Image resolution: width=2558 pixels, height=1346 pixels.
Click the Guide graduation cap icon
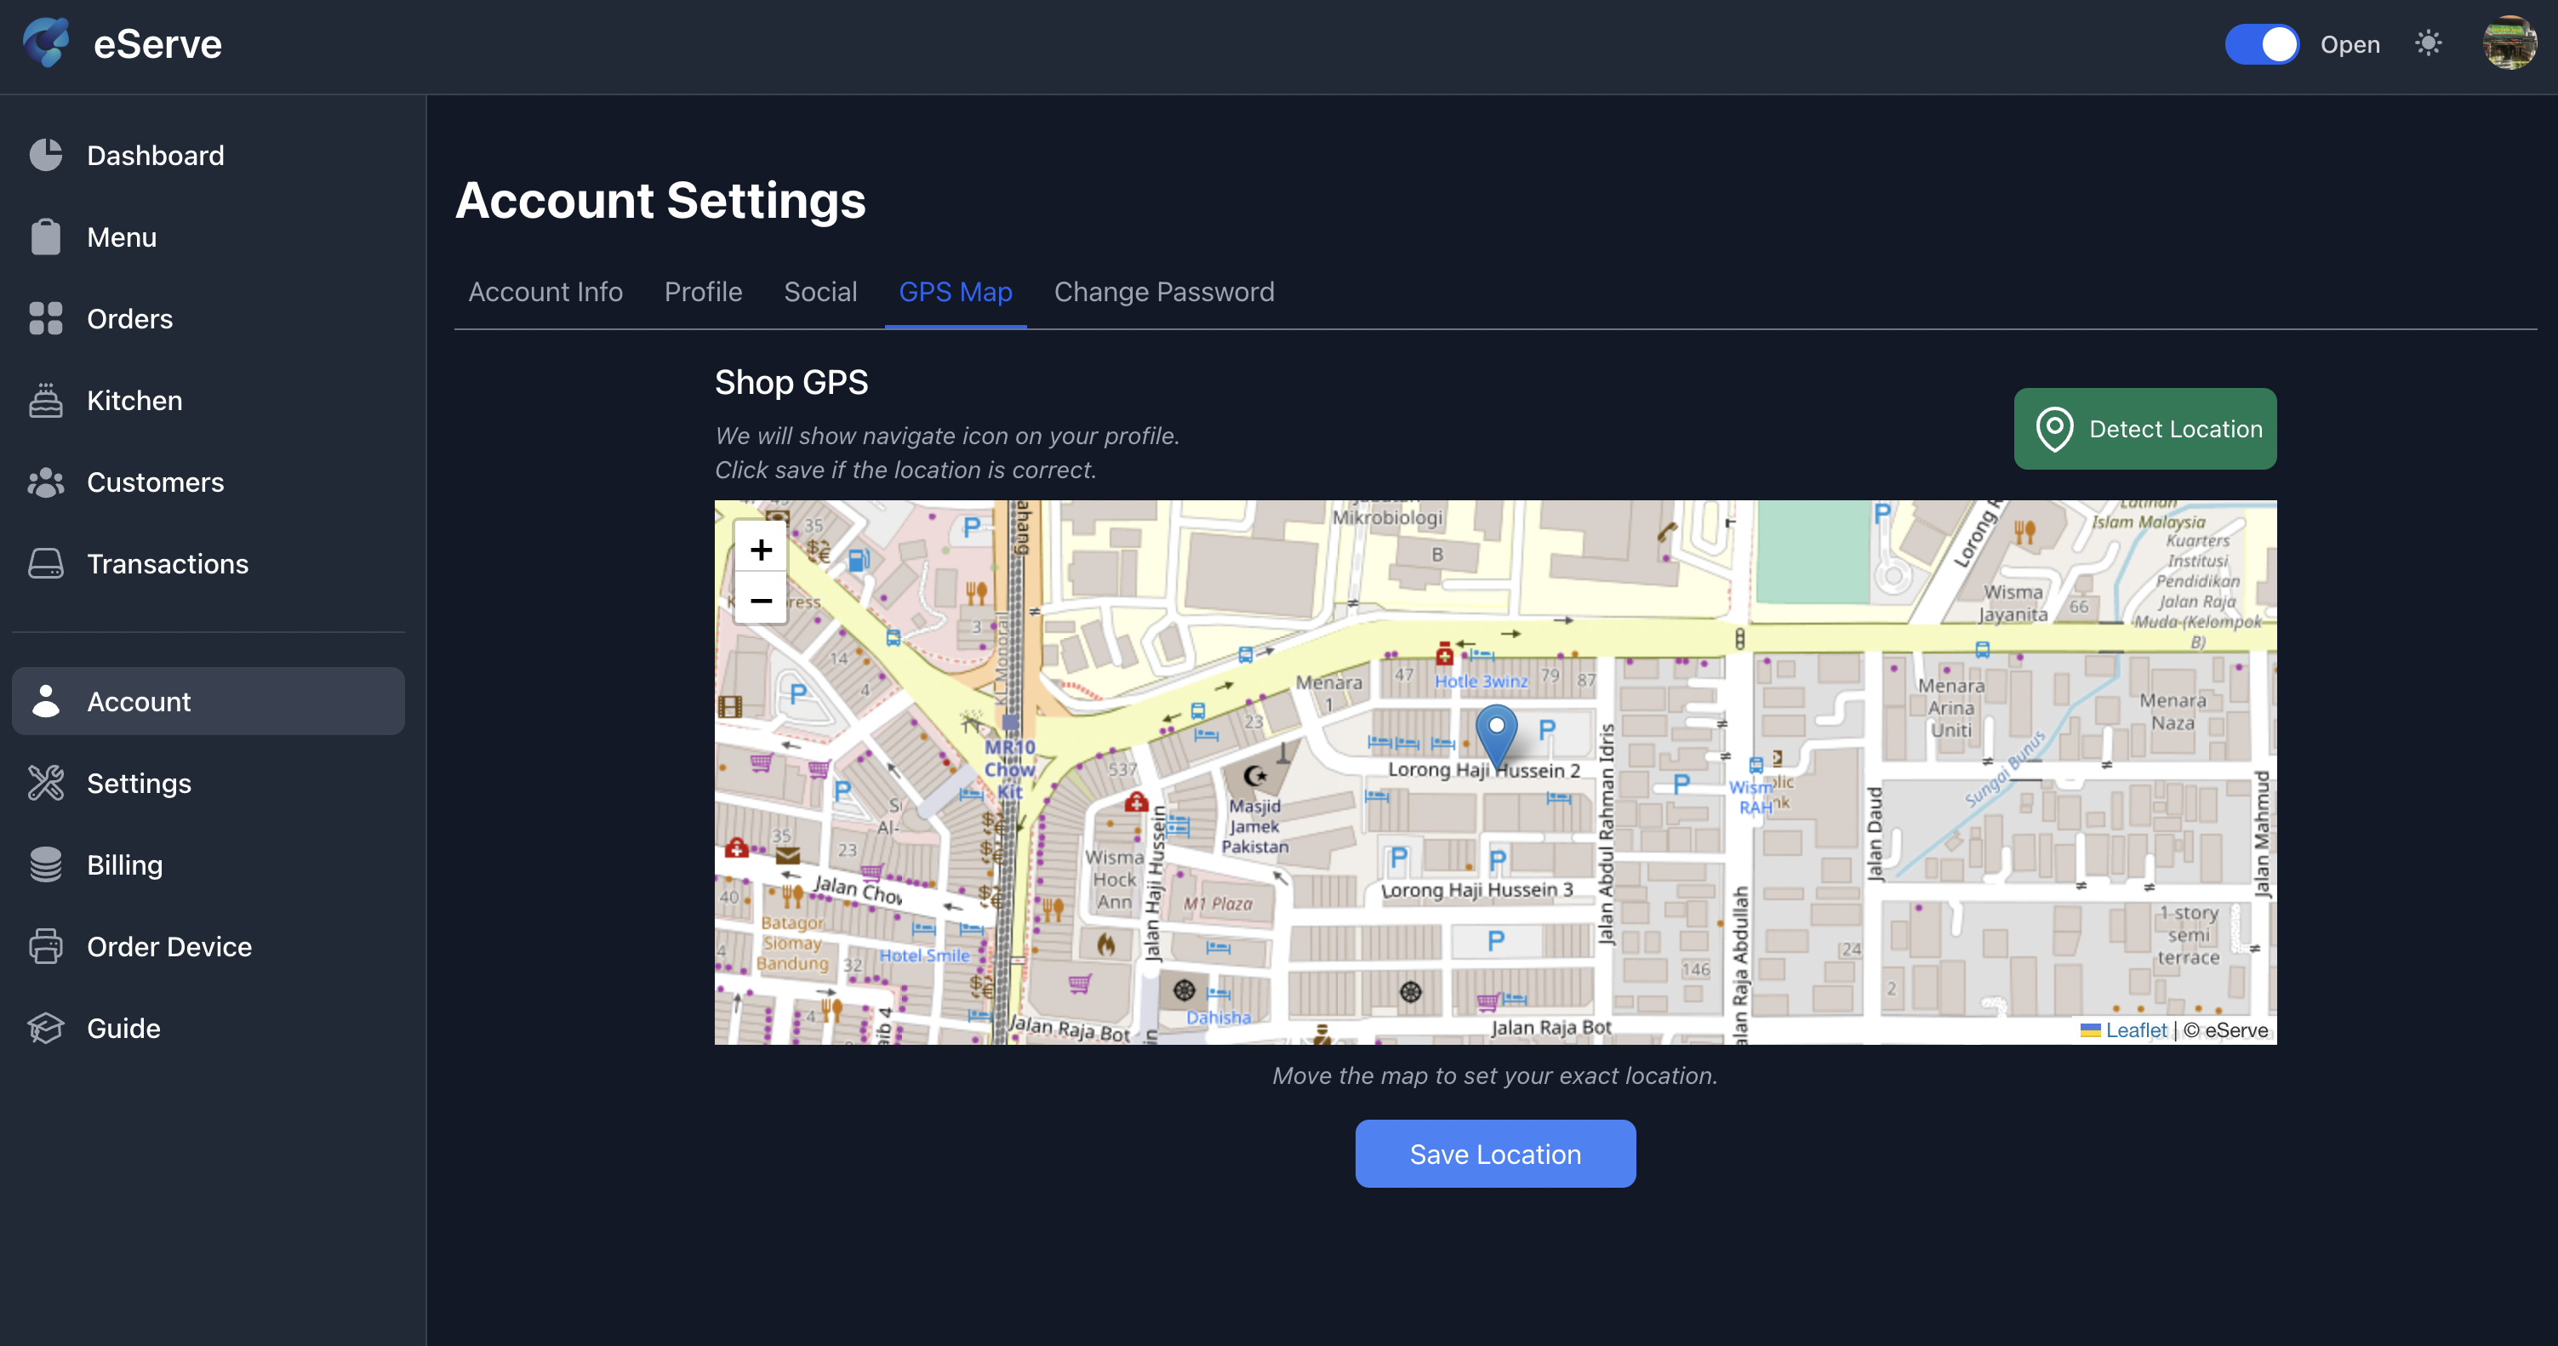point(46,1029)
